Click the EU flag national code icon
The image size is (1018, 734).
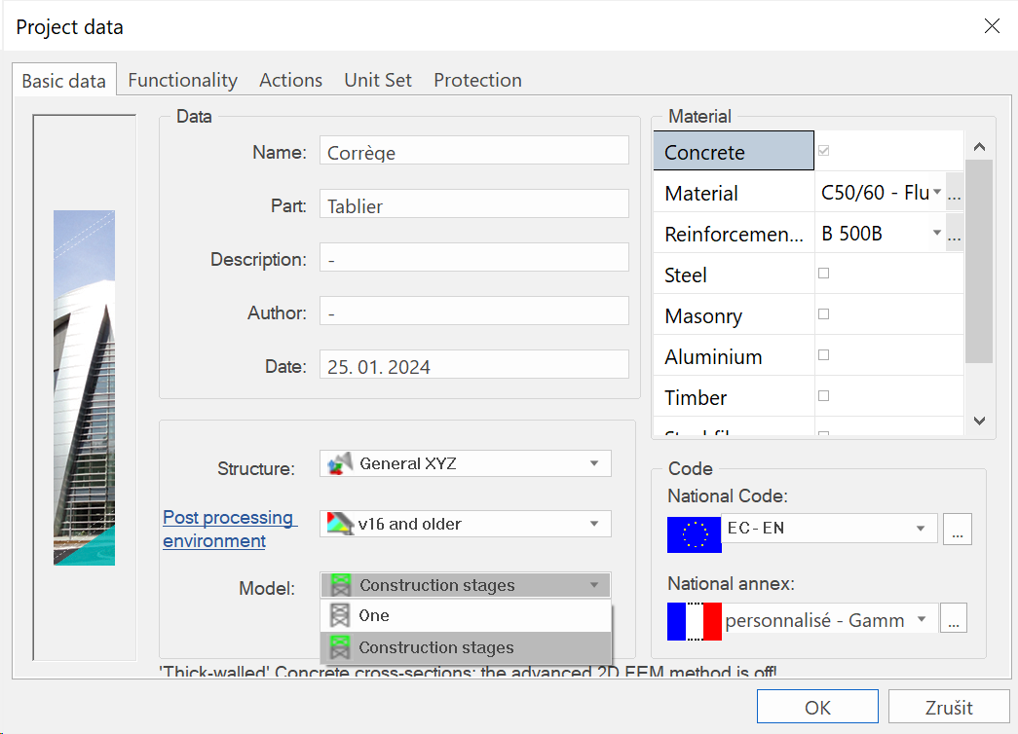694,534
